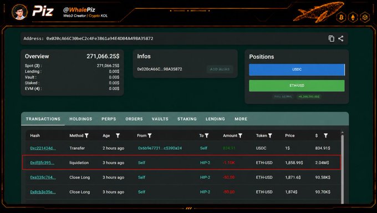The width and height of the screenshot is (377, 213).
Task: Click the liquidation method cell
Action: coord(79,163)
